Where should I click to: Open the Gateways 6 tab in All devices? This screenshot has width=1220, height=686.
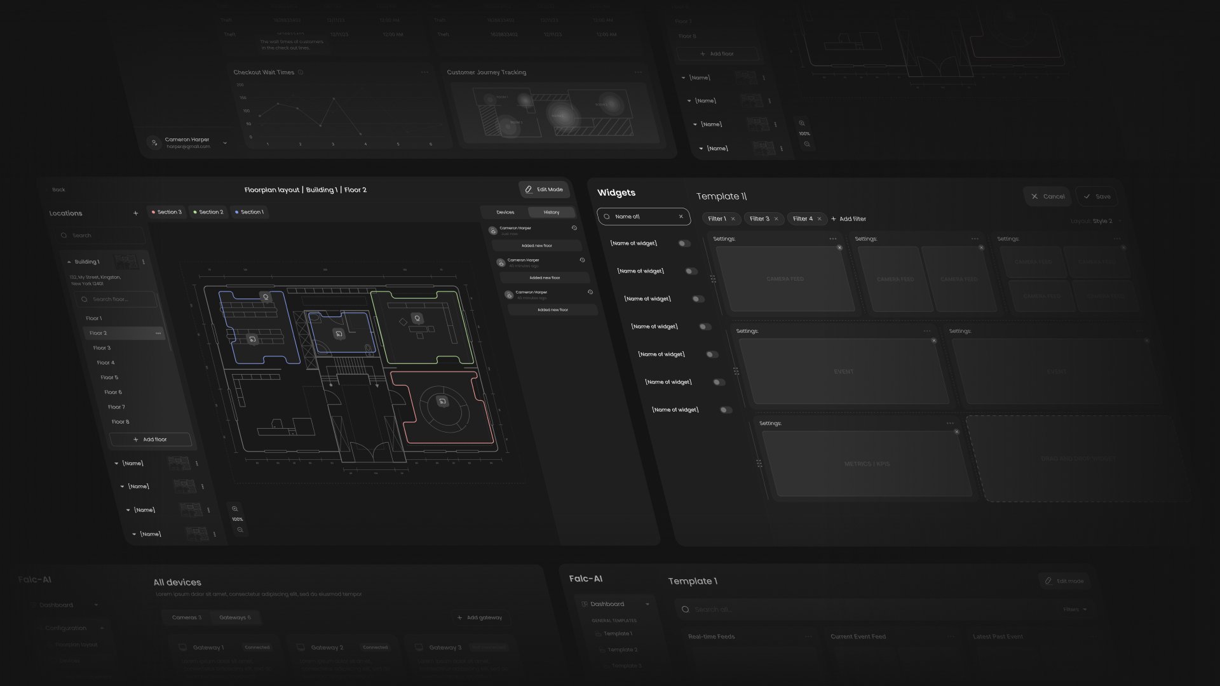point(234,617)
